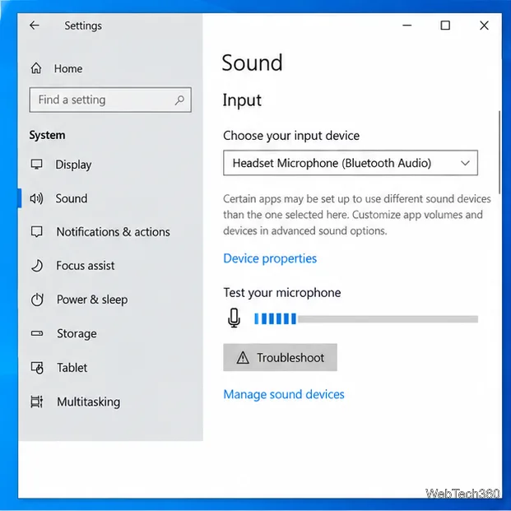This screenshot has width=511, height=511.
Task: Click the back arrow in Settings
Action: point(35,26)
